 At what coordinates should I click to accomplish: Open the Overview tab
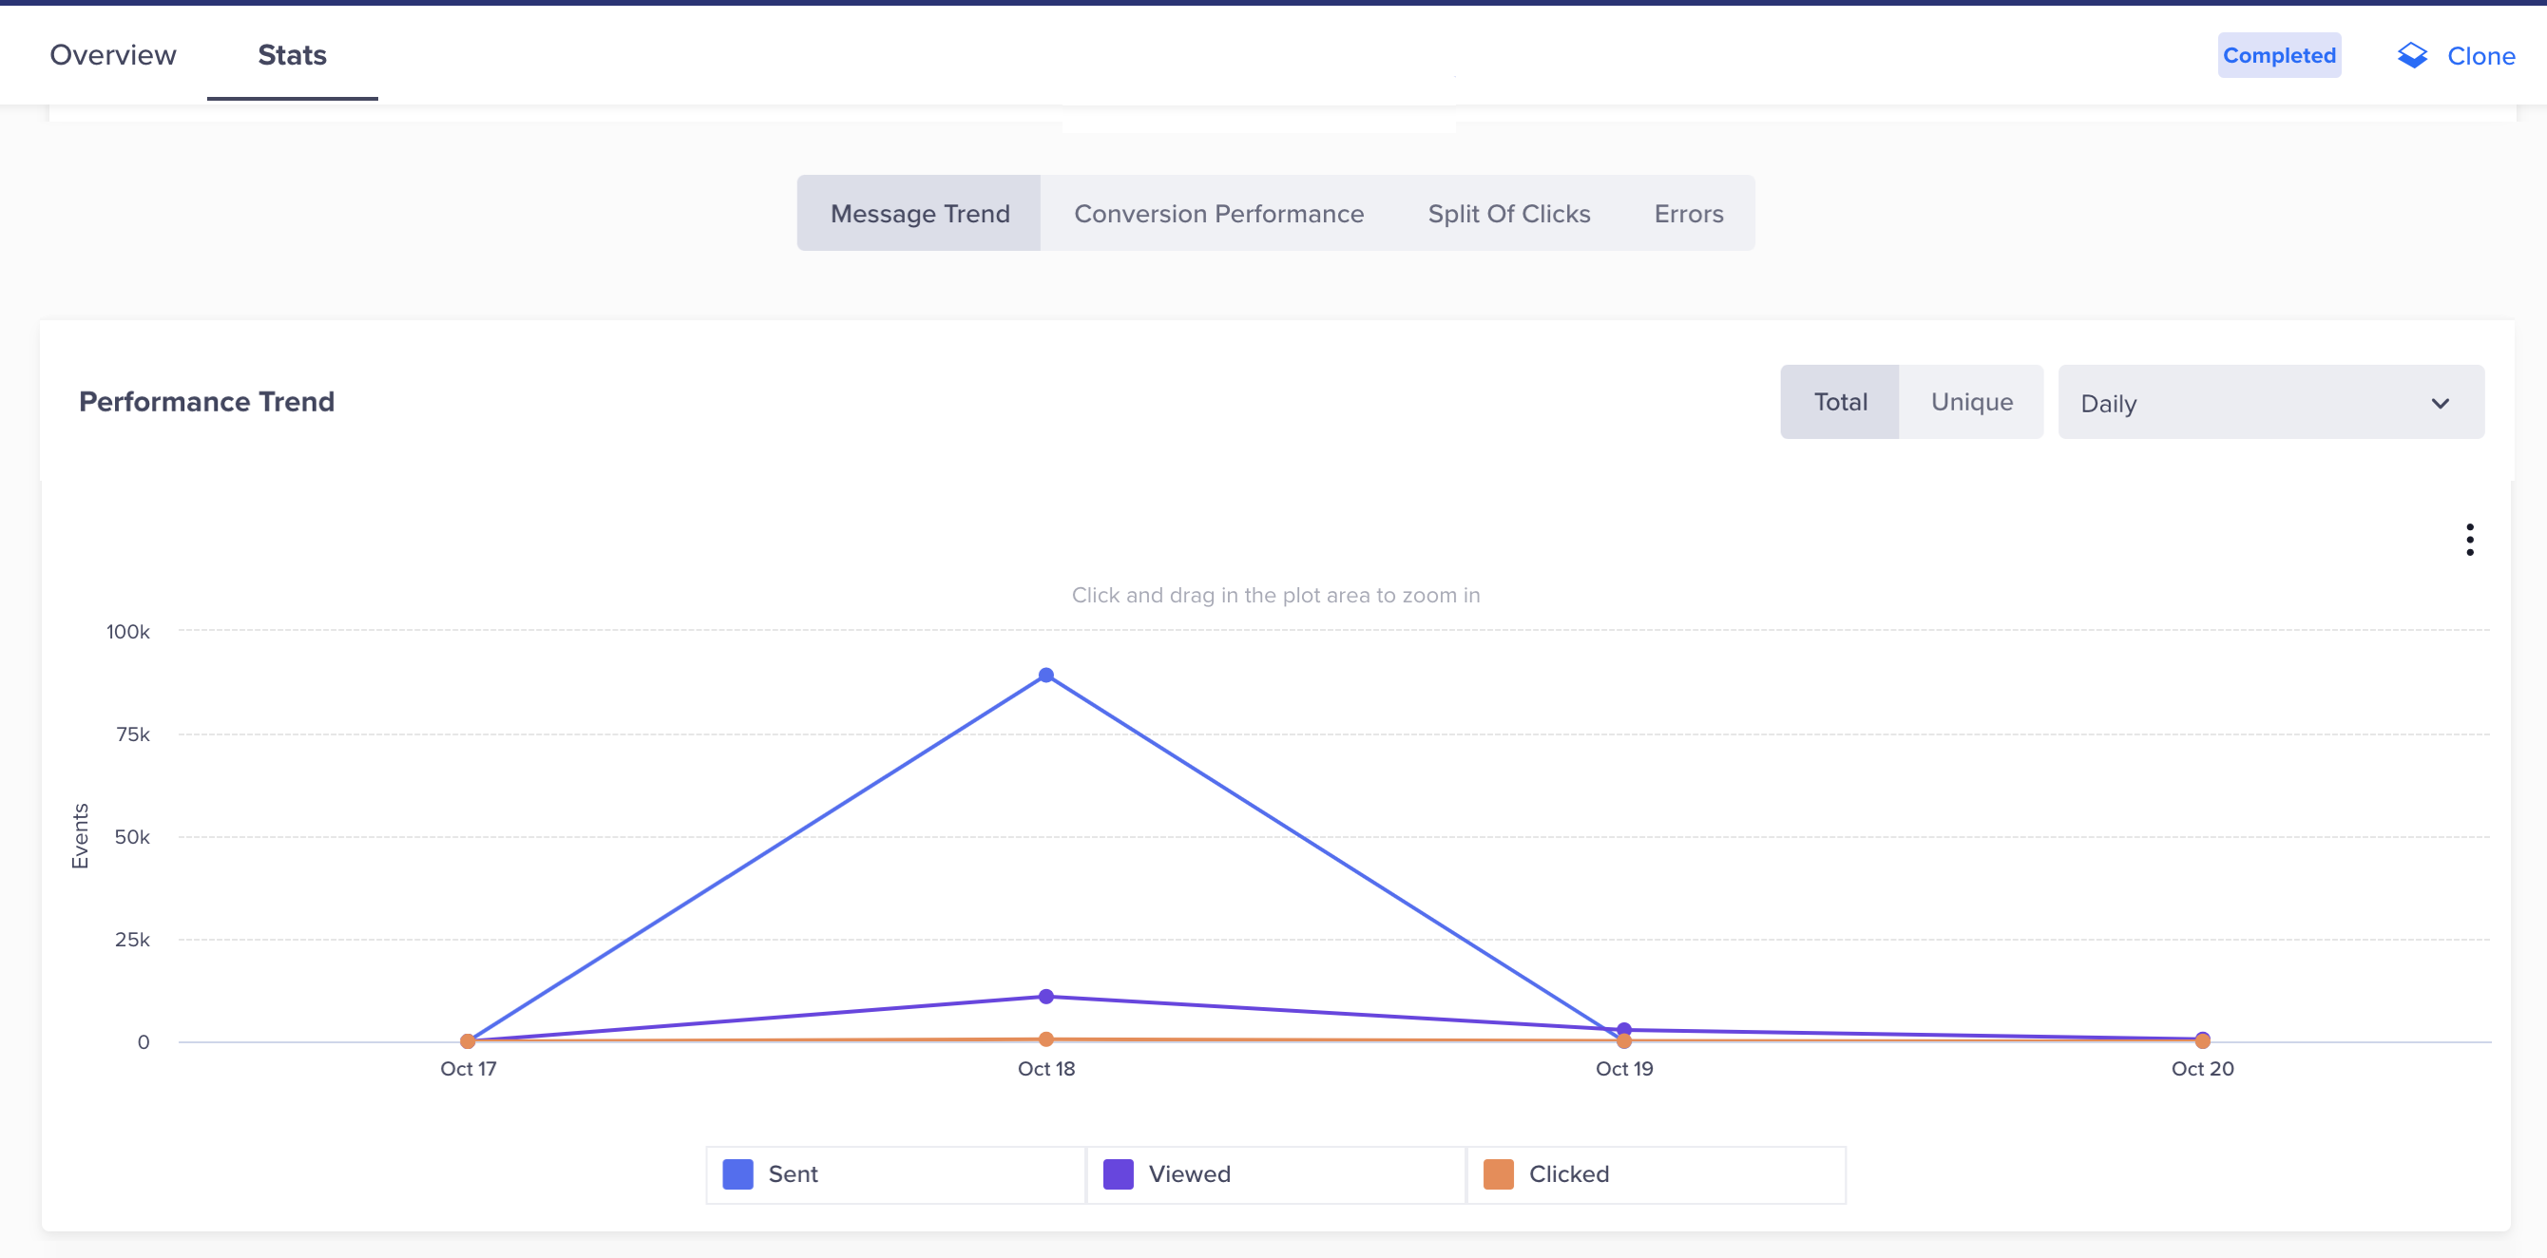tap(113, 55)
